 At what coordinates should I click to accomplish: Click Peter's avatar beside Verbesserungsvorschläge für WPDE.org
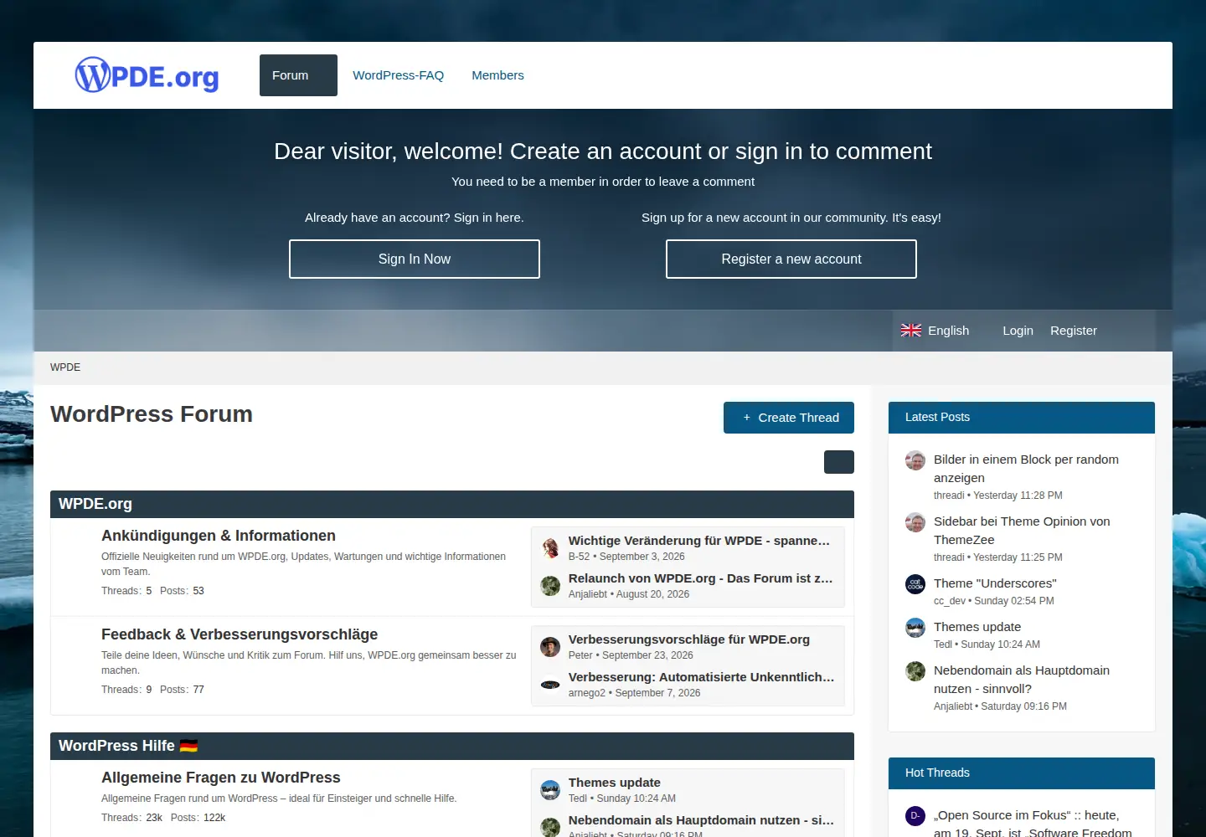pos(550,647)
